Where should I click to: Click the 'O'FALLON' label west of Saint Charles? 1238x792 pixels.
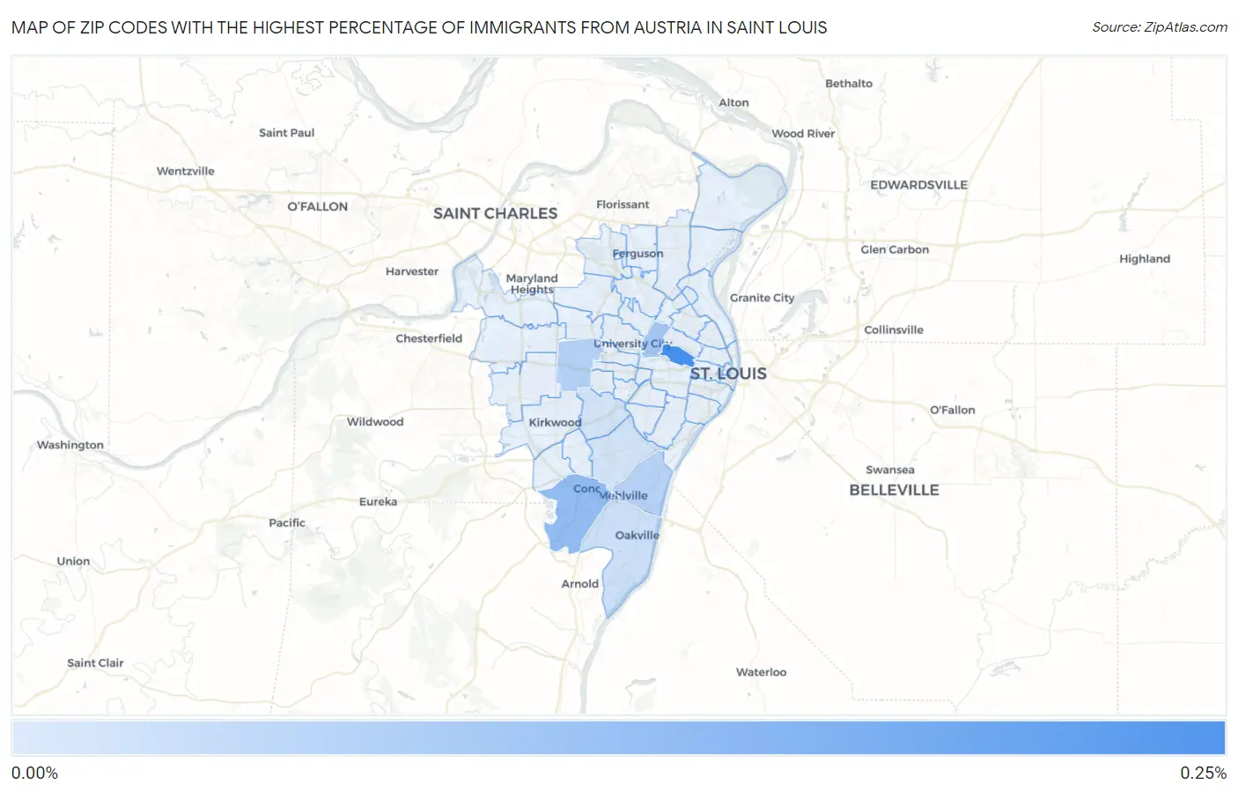pyautogui.click(x=318, y=206)
